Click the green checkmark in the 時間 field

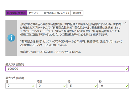coord(64,86)
